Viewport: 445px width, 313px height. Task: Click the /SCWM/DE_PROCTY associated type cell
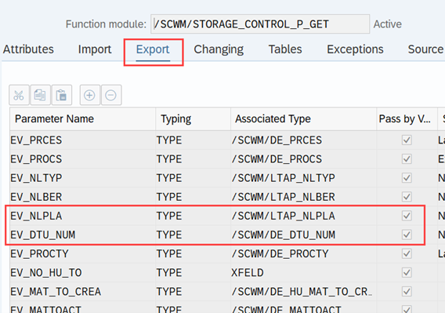303,253
